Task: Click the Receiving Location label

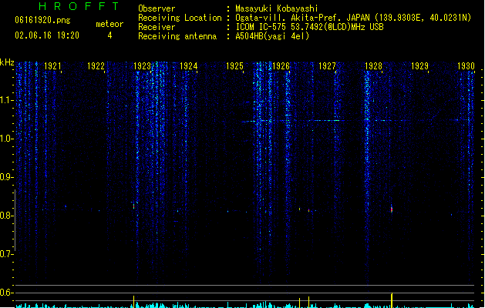Action: (180, 18)
